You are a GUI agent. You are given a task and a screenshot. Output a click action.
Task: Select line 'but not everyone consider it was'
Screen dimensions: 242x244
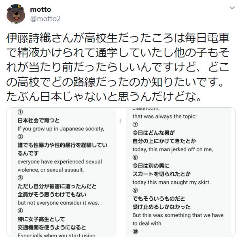[58, 203]
